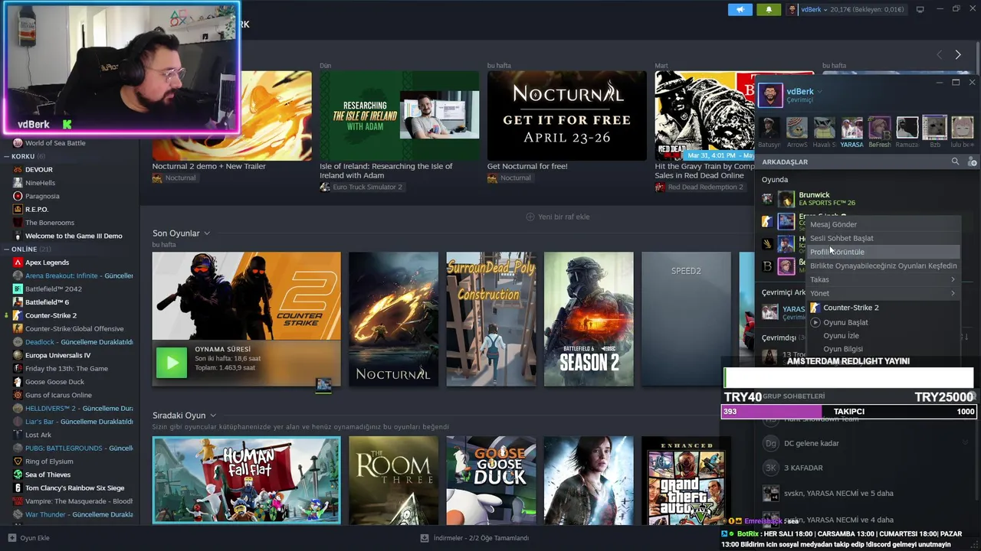
Task: Click plus icon of Yeni bir raf ekle
Action: (530, 217)
